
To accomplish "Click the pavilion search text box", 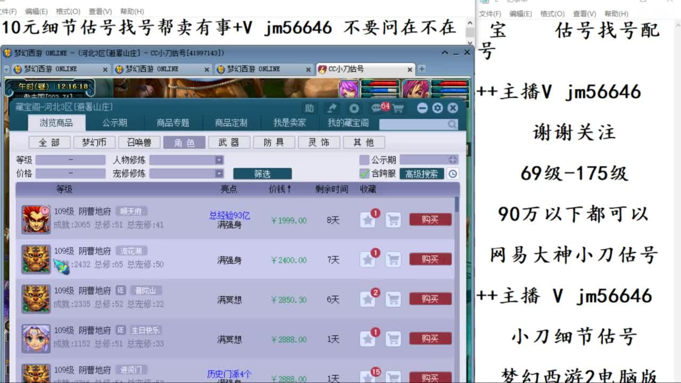I will [x=413, y=124].
